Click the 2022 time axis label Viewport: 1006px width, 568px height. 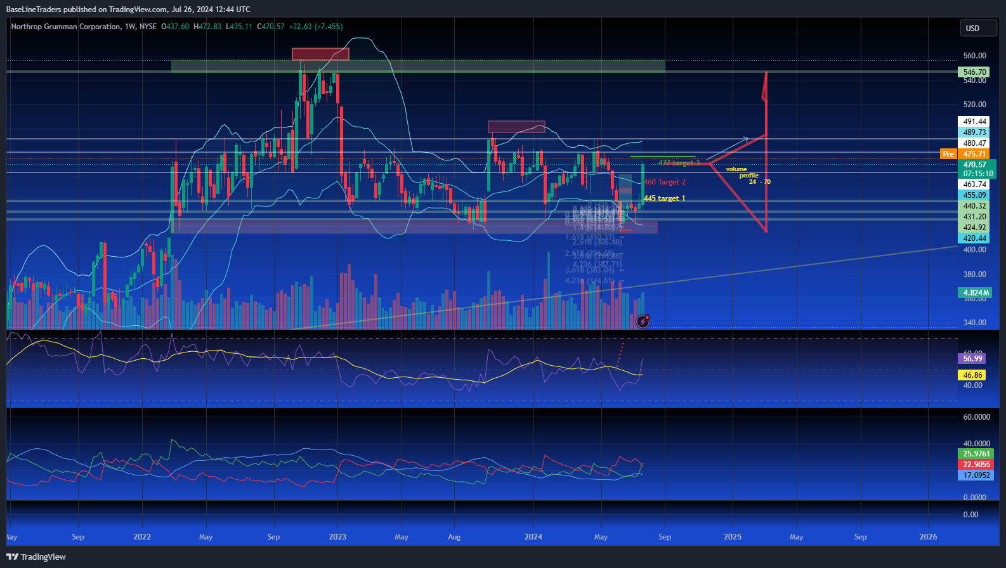pos(142,537)
